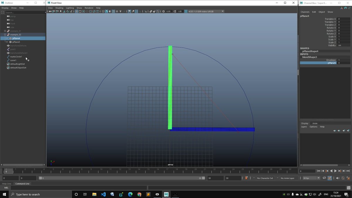The image size is (352, 198).
Task: Toggle the use all lights bulb icon
Action: 120,11
